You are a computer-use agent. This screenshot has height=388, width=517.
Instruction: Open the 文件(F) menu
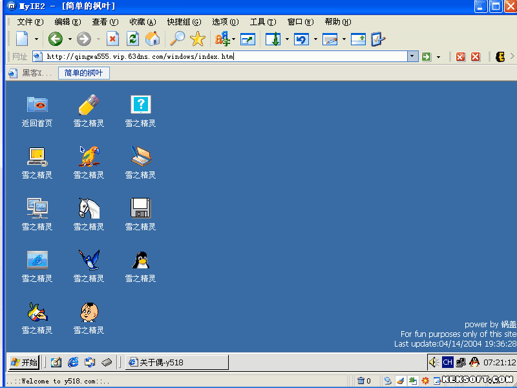[x=30, y=22]
